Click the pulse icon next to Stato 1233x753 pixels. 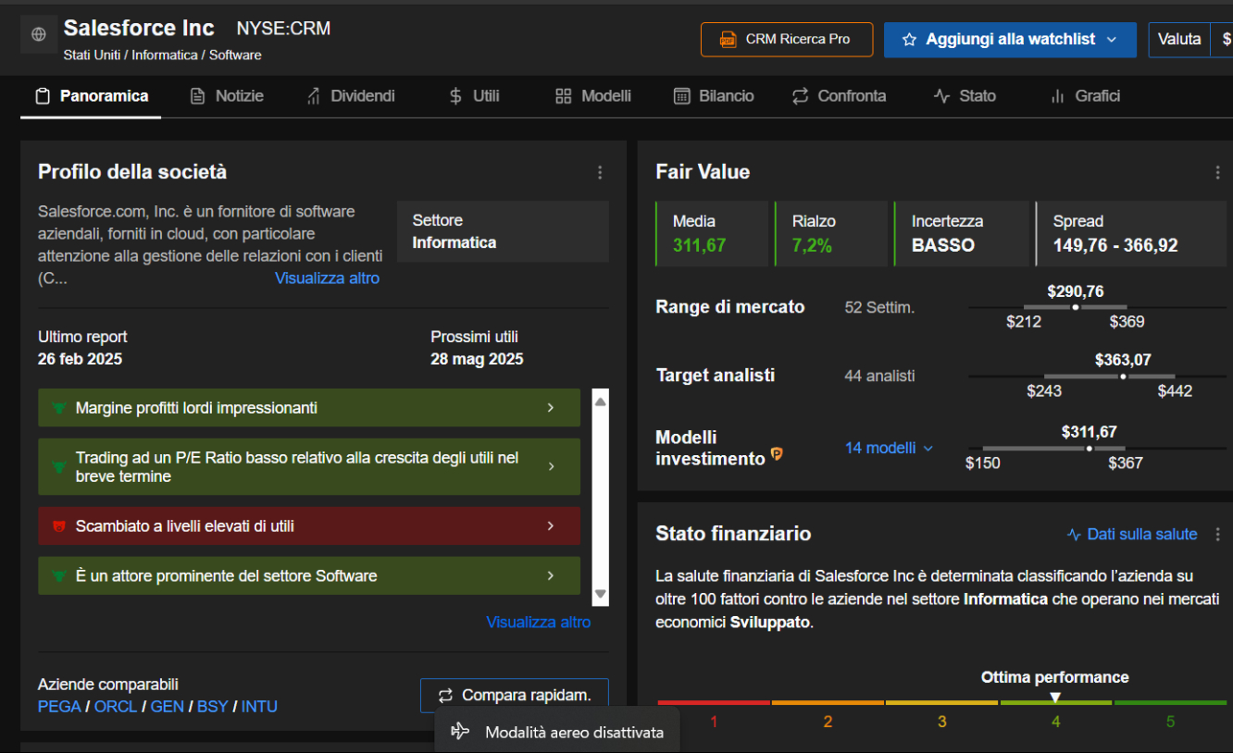941,96
